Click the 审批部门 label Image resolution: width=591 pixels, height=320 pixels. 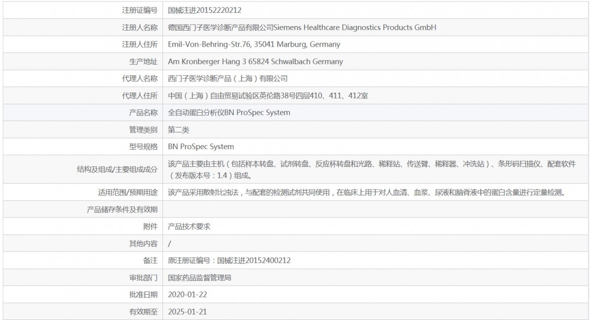[x=143, y=277]
